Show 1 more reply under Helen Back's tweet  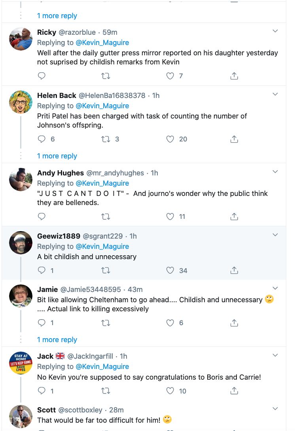[x=57, y=156]
